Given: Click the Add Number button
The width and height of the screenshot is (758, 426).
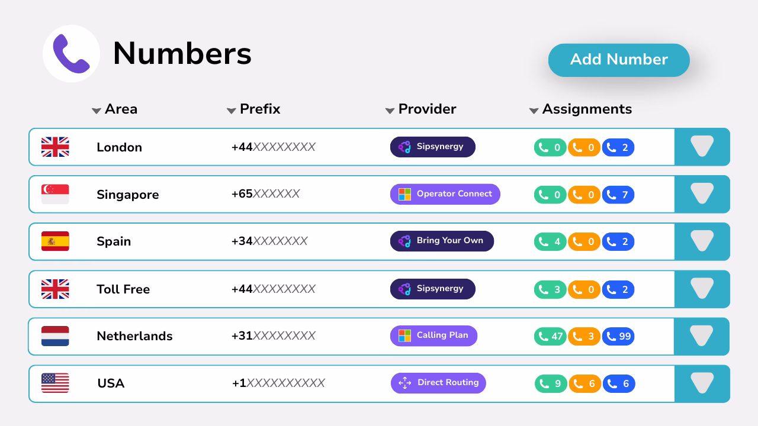Looking at the screenshot, I should [x=619, y=60].
